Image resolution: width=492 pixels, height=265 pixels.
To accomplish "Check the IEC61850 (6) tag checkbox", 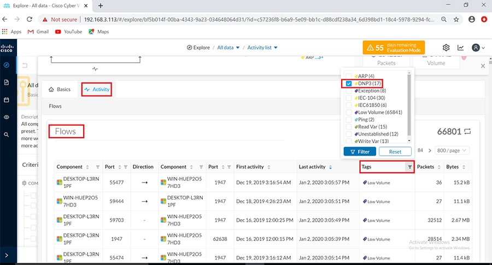I will pyautogui.click(x=349, y=105).
